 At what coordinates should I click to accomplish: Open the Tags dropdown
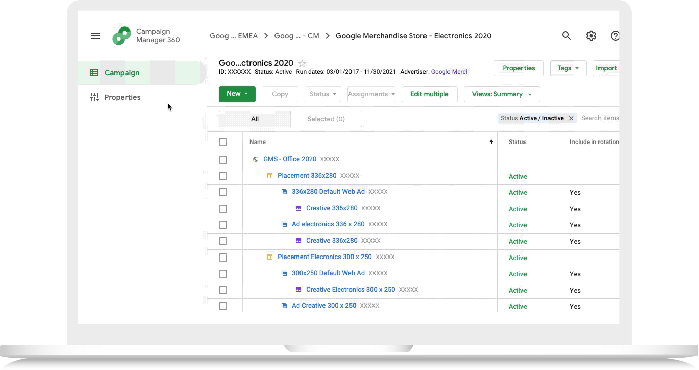pyautogui.click(x=568, y=68)
